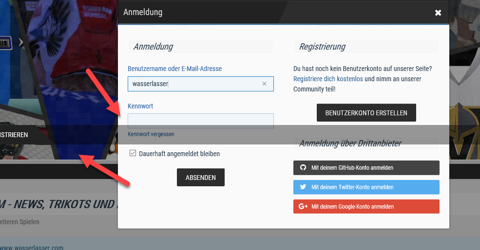Toggle the Dauerhaft angemeldet bleiben checkbox
The image size is (480, 250).
132,154
